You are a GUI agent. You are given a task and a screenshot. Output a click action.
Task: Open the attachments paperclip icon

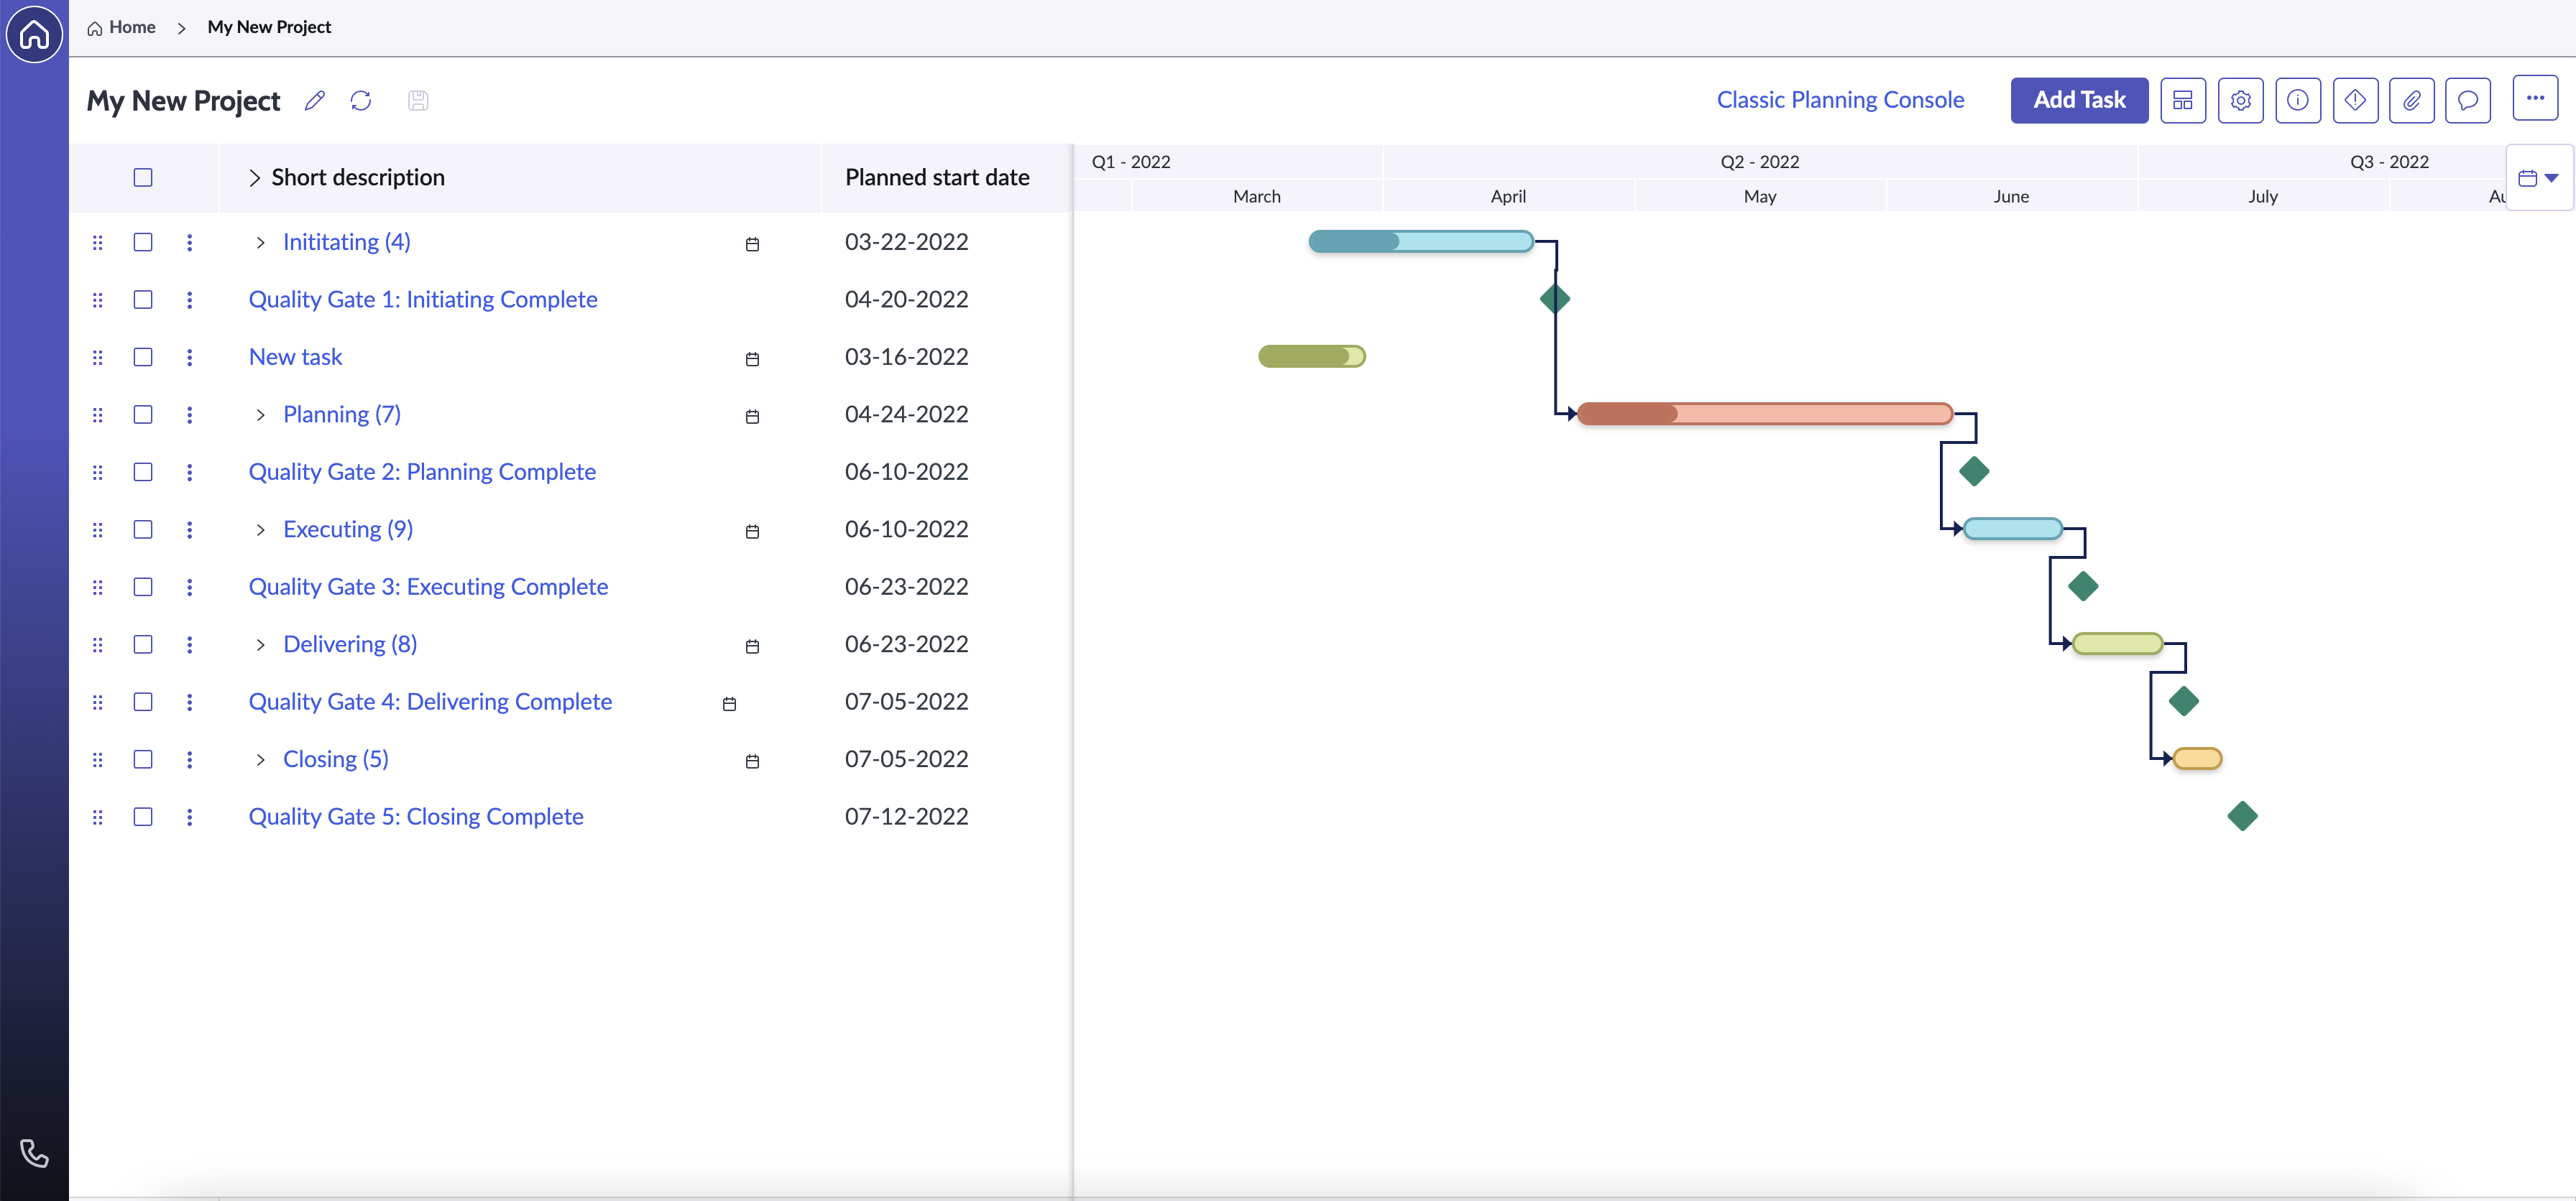(2411, 100)
